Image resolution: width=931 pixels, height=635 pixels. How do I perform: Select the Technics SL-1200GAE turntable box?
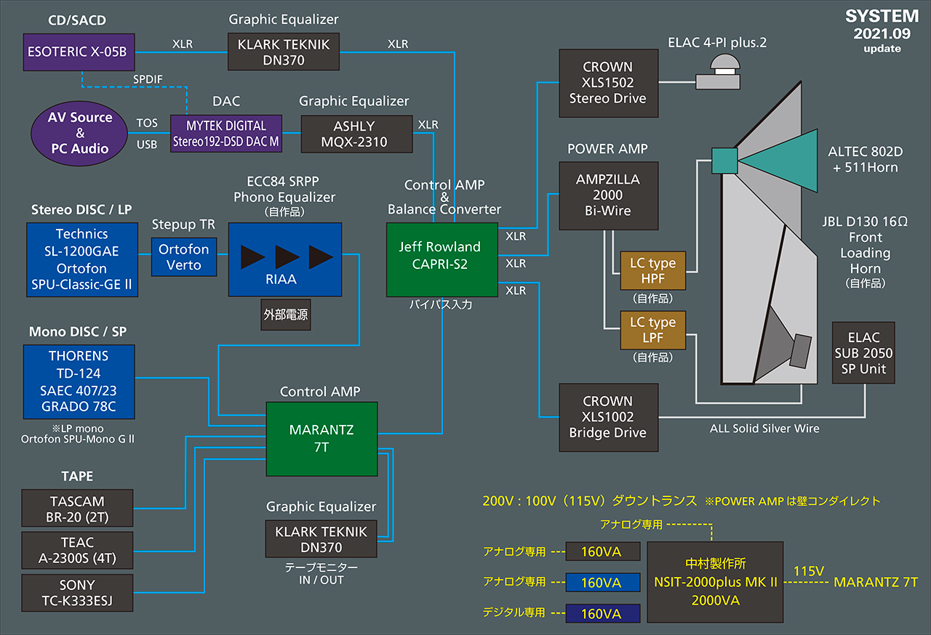[x=82, y=259]
